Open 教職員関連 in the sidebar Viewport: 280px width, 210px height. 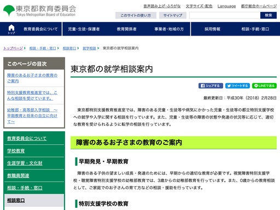coord(18,176)
